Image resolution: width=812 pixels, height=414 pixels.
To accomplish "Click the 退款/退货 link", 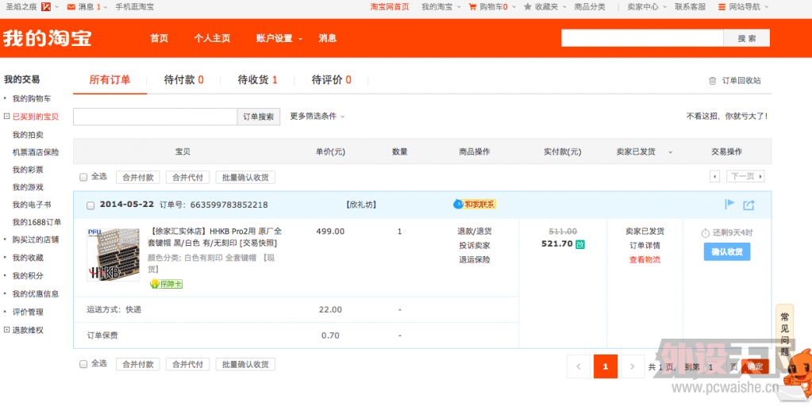I will pos(475,232).
